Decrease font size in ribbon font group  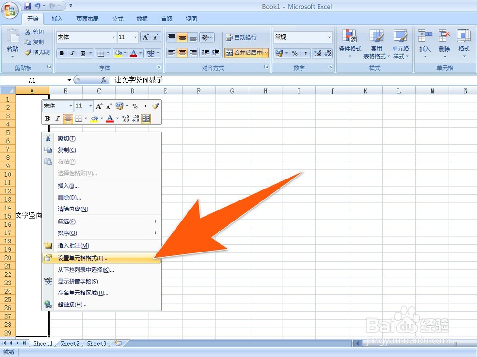(x=156, y=37)
